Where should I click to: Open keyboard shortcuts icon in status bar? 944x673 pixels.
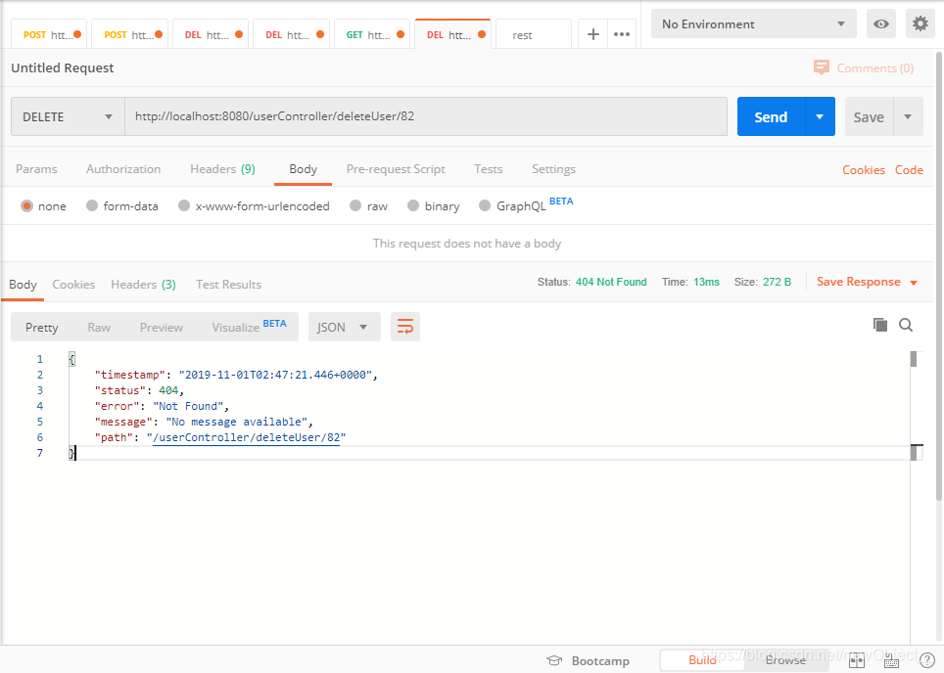pyautogui.click(x=892, y=661)
